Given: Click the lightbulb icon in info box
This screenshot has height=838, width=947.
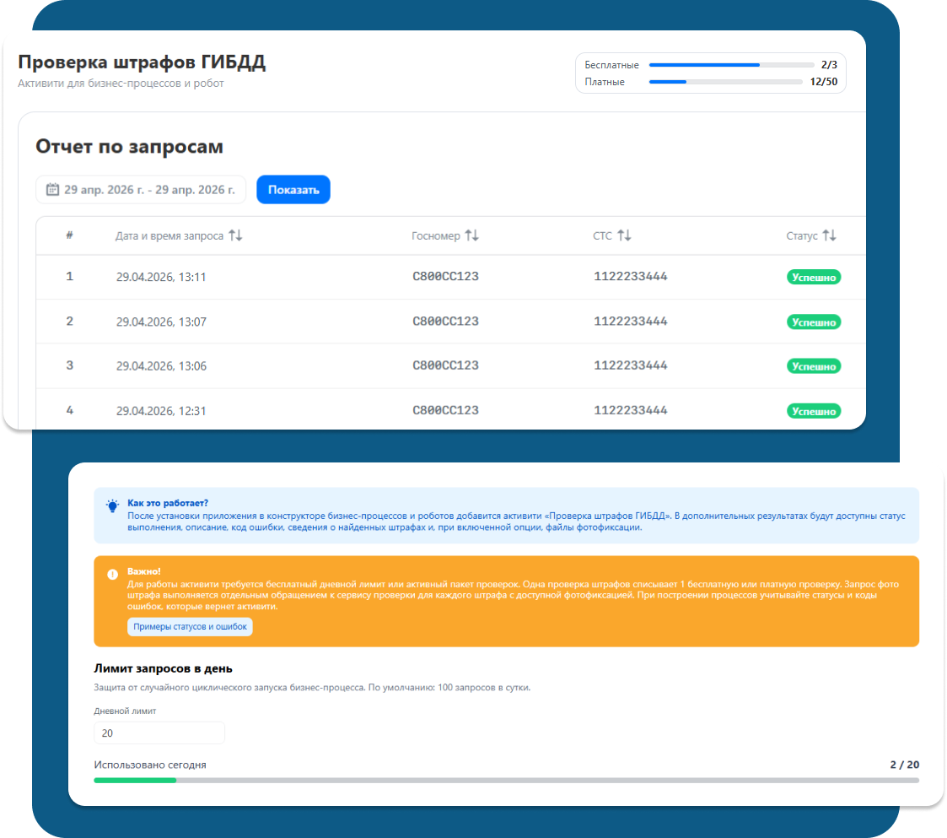Looking at the screenshot, I should tap(112, 506).
